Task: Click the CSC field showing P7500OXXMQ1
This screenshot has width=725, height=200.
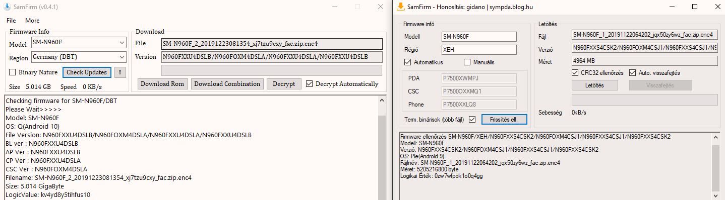Action: [479, 91]
